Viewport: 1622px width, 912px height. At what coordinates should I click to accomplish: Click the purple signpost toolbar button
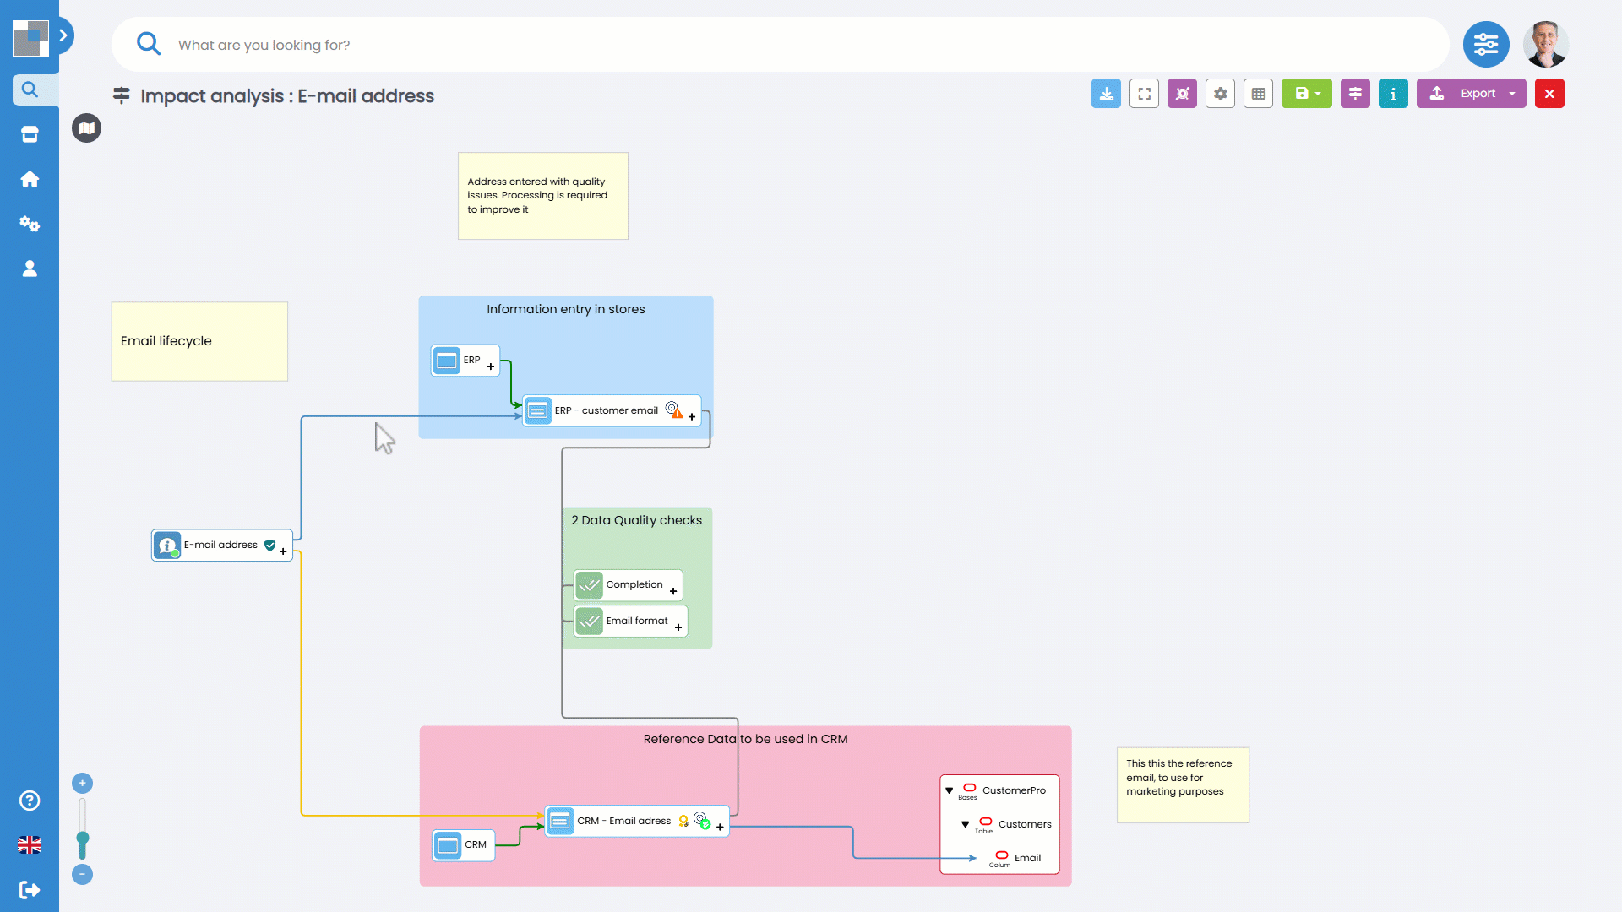pos(1355,94)
